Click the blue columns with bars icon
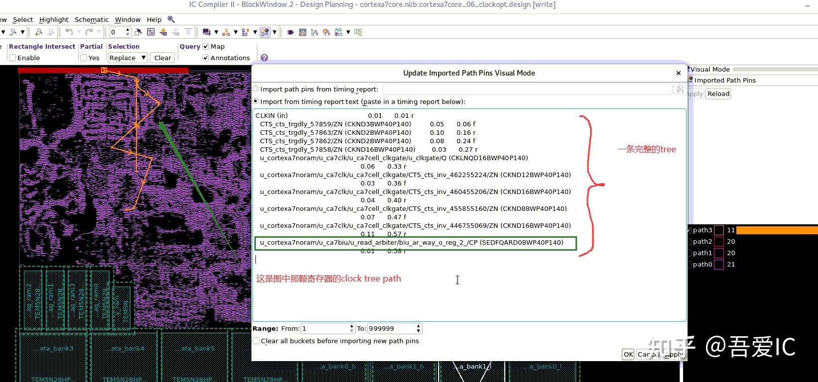 pyautogui.click(x=339, y=32)
